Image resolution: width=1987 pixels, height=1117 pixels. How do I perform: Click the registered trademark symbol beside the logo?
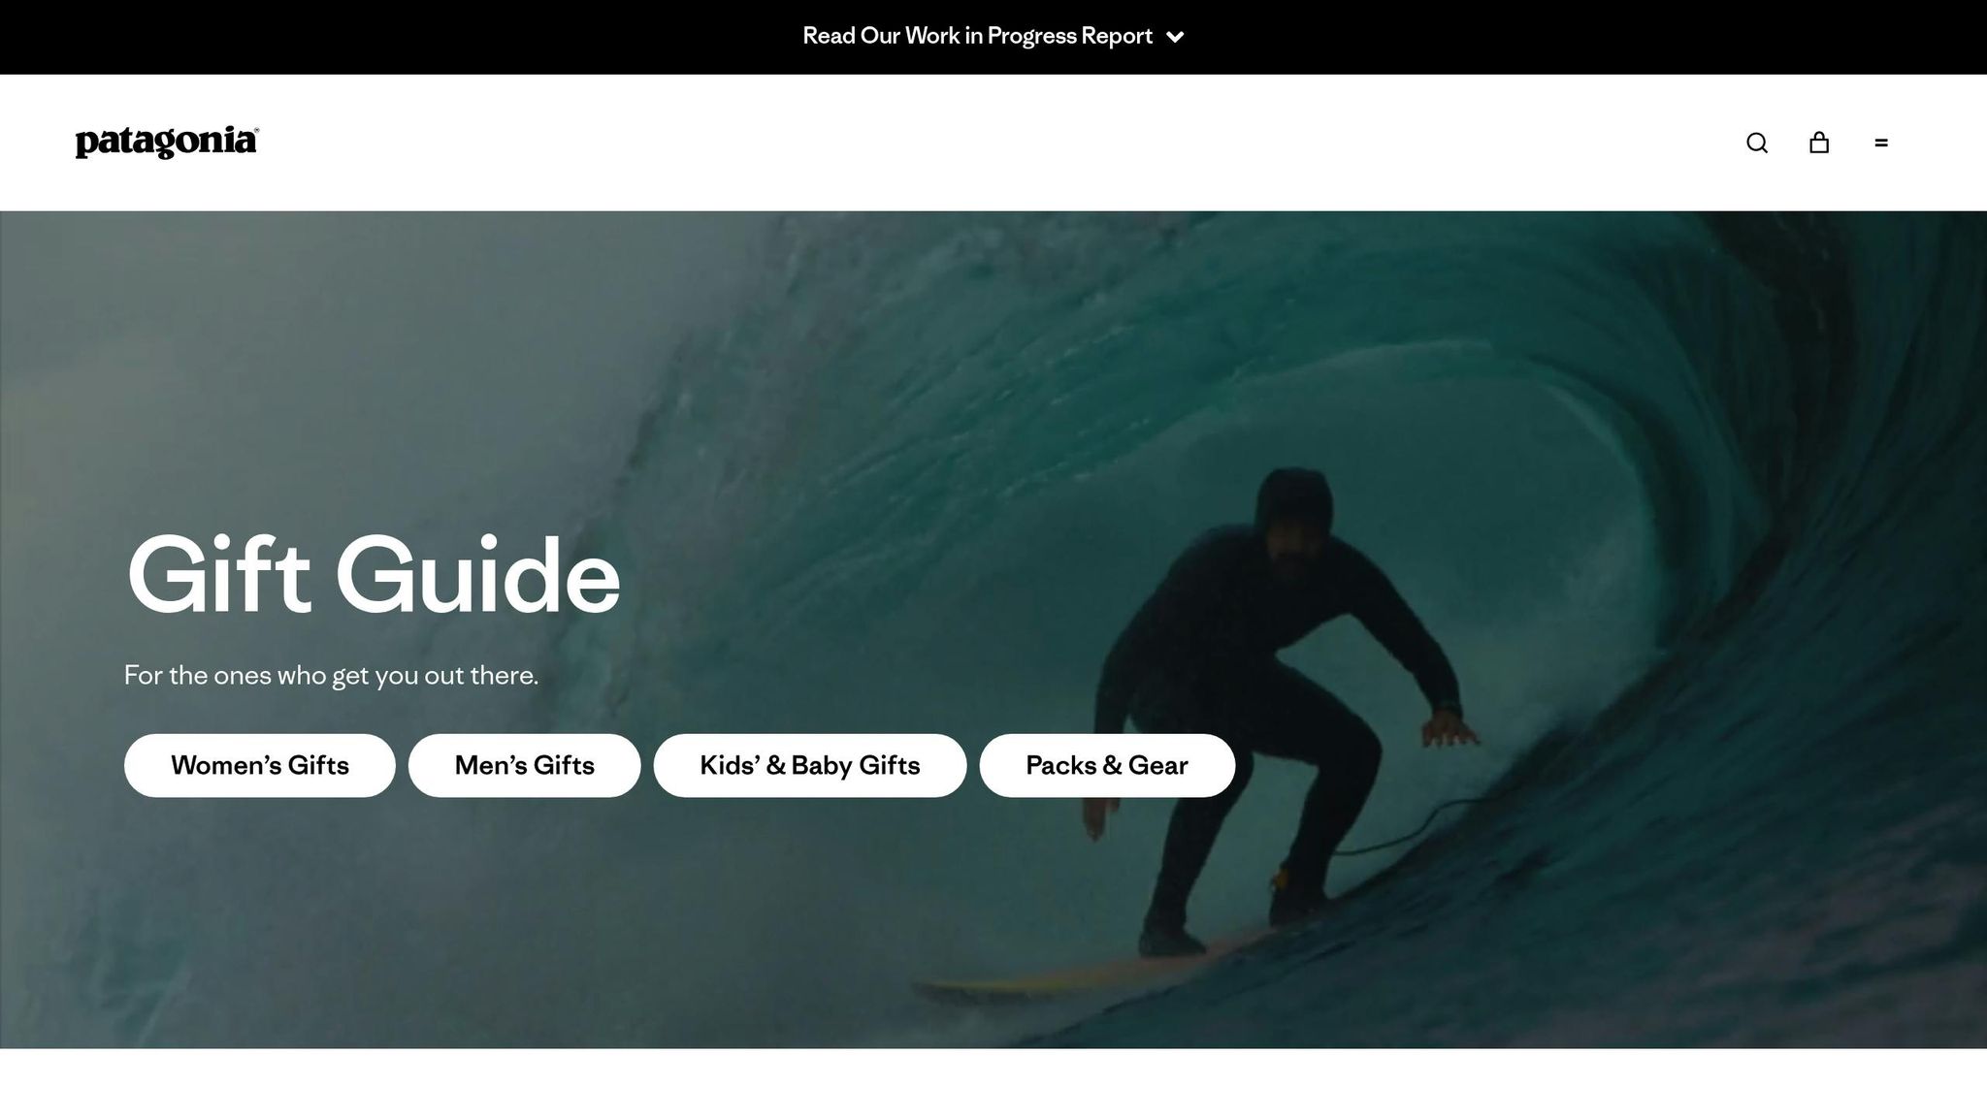[256, 130]
